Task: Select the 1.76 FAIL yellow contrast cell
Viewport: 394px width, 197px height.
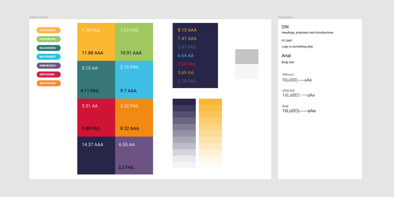Action: [96, 42]
